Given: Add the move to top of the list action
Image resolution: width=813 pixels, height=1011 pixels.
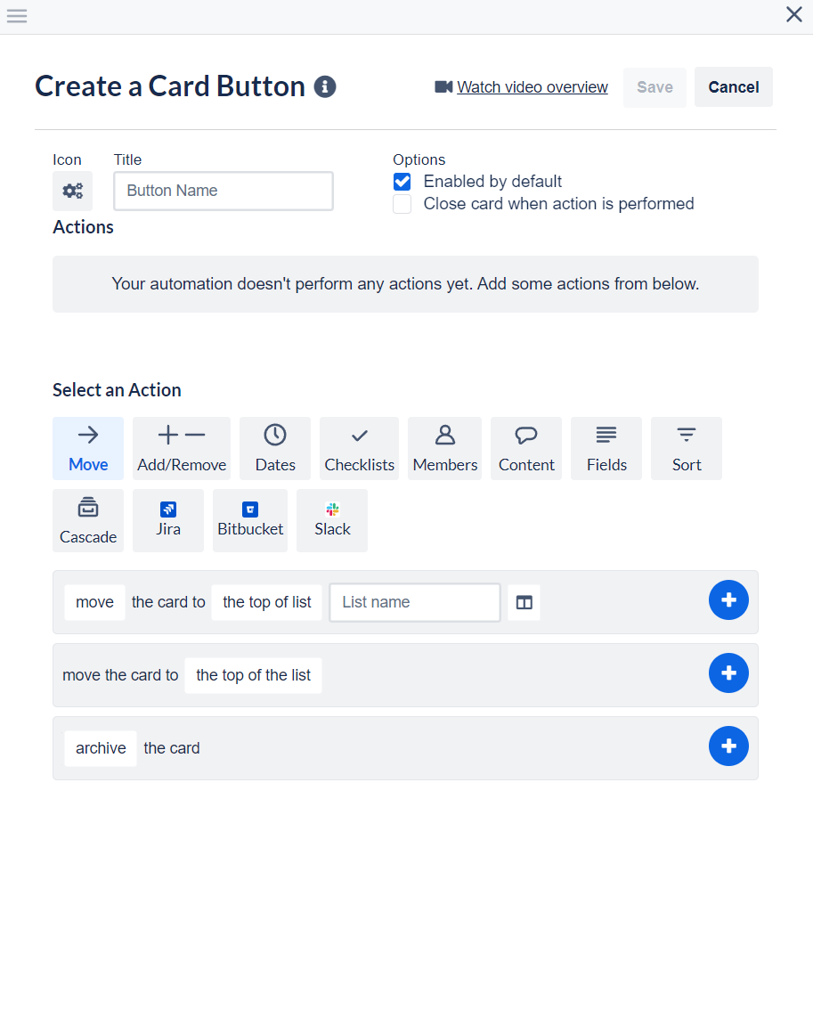Looking at the screenshot, I should 728,673.
